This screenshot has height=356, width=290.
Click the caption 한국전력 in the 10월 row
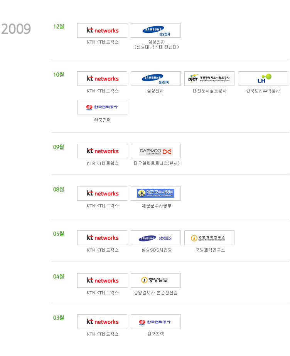click(102, 120)
